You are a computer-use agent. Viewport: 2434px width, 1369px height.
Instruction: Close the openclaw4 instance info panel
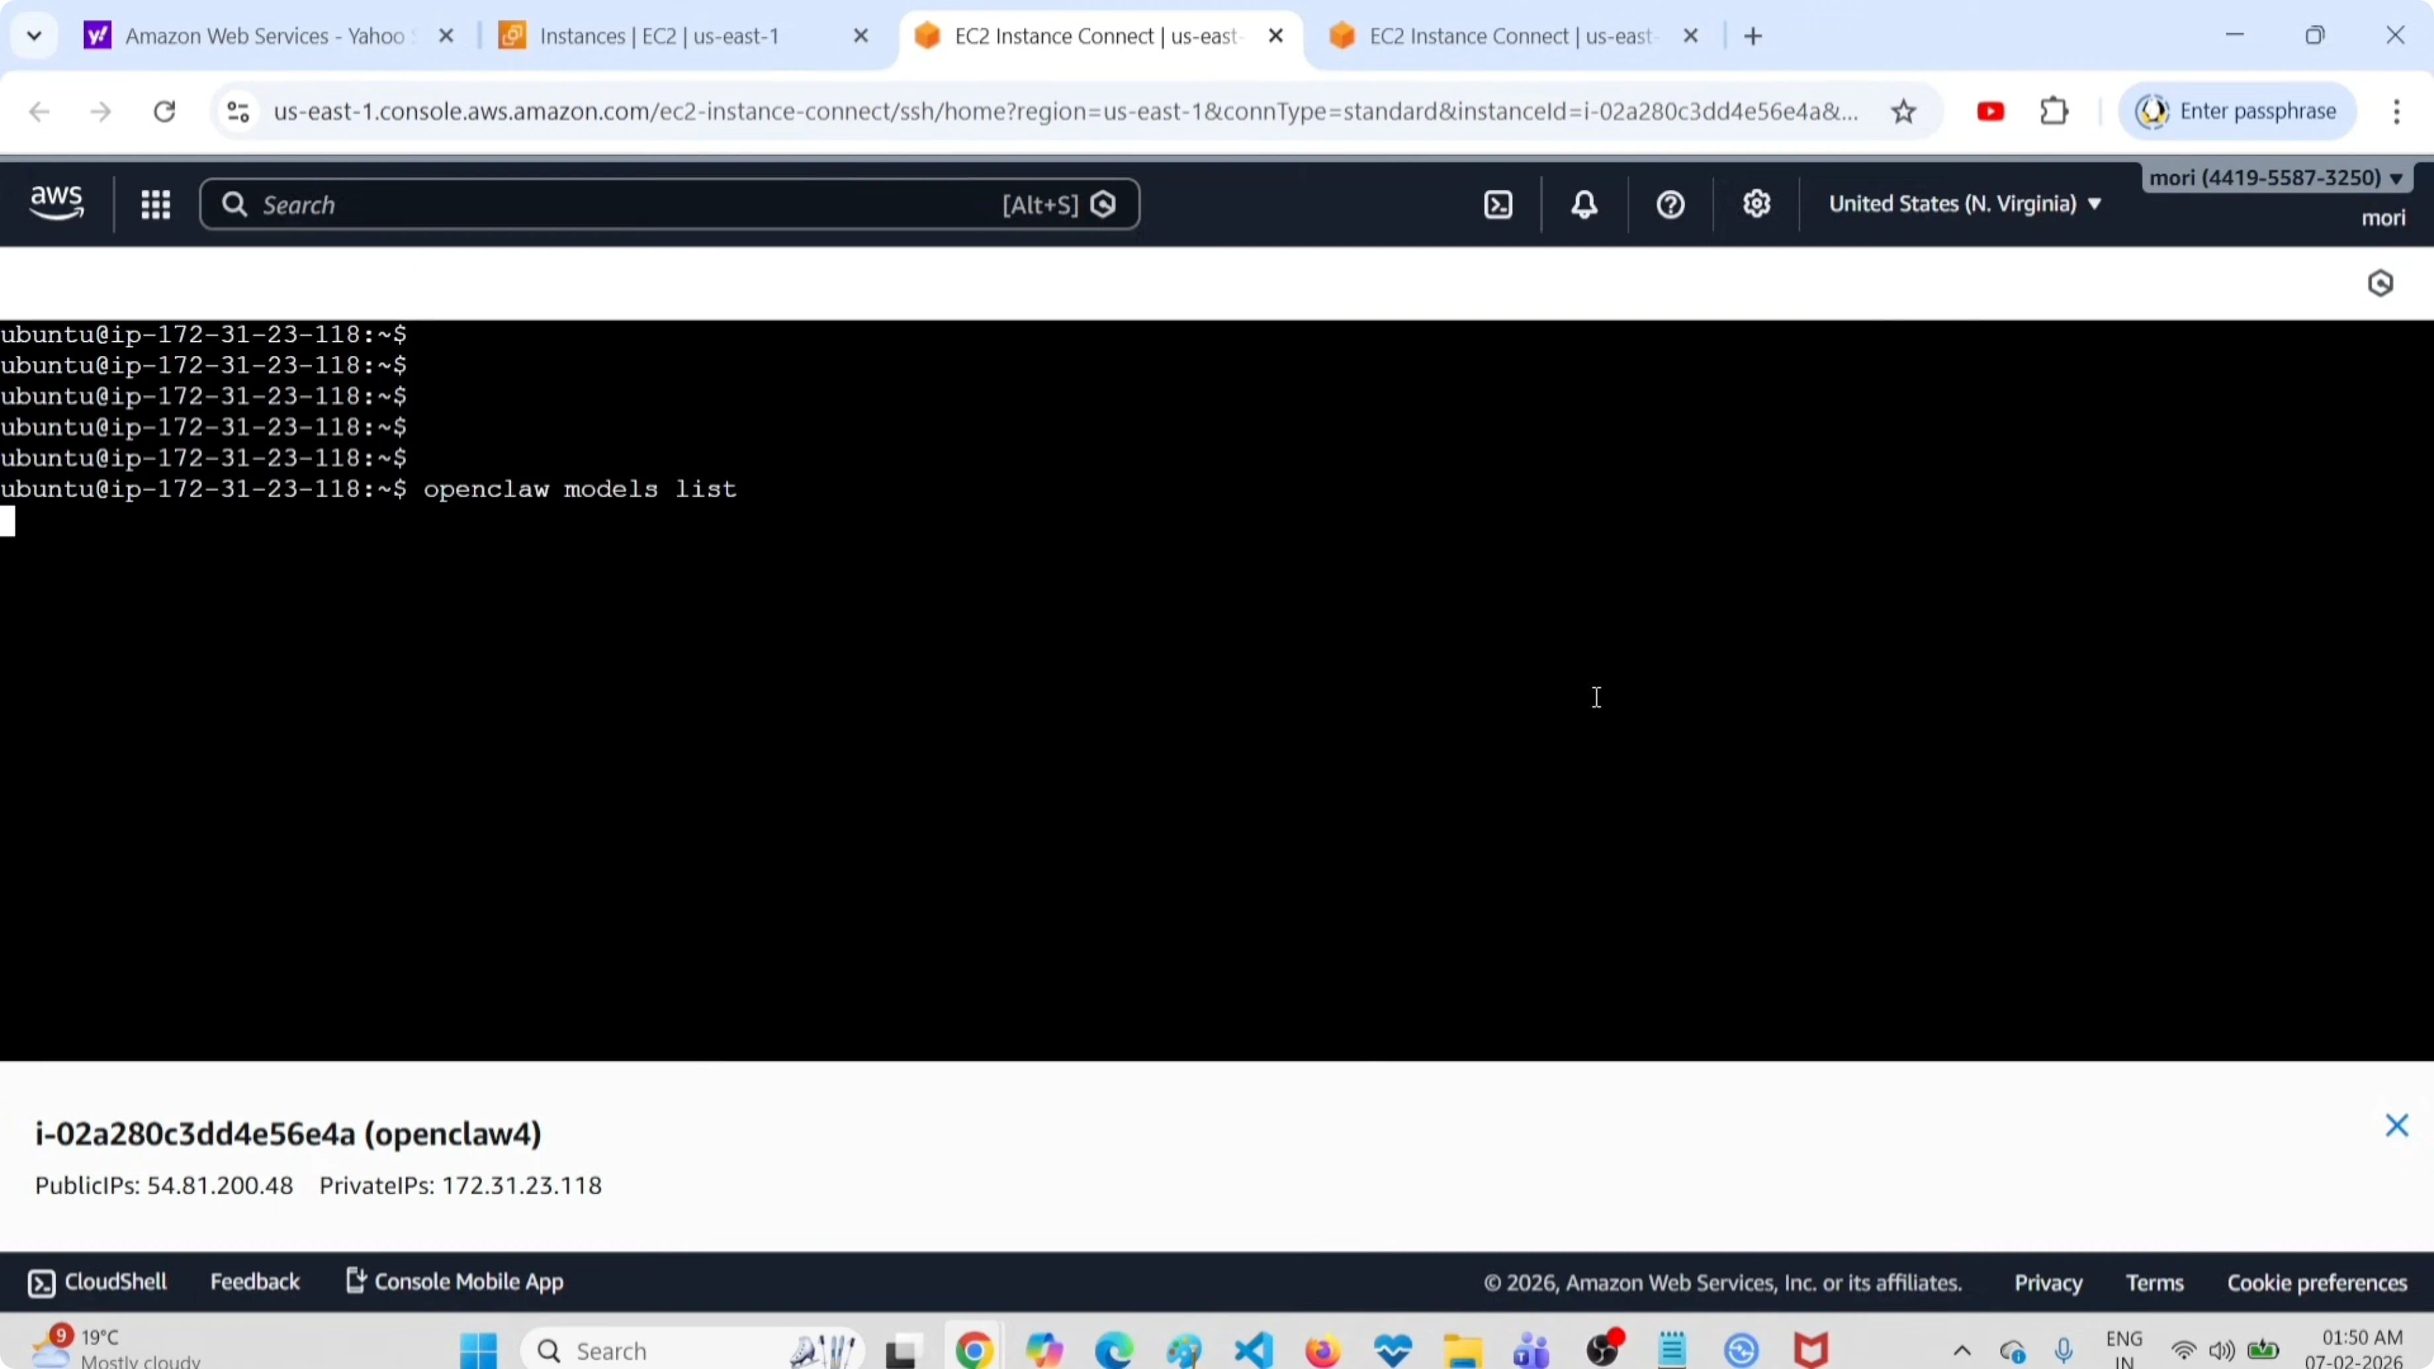click(x=2396, y=1125)
